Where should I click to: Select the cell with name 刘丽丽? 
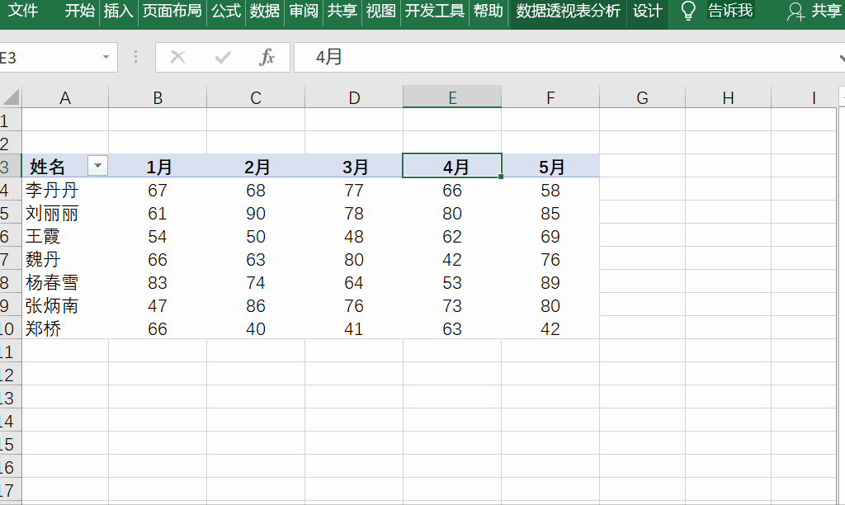pyautogui.click(x=65, y=213)
